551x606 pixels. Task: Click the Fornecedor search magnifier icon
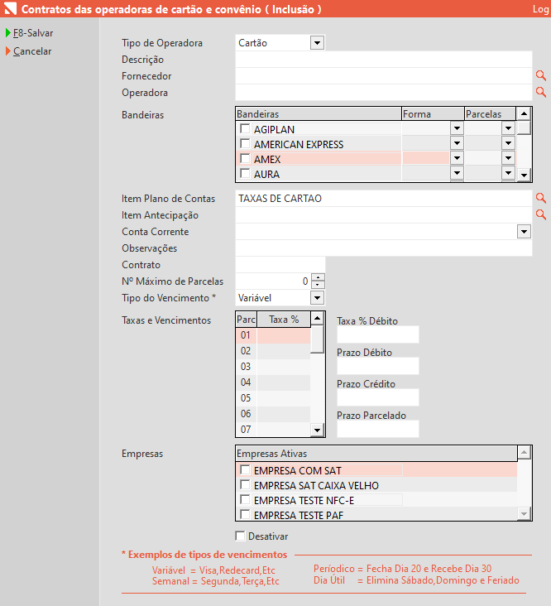541,76
